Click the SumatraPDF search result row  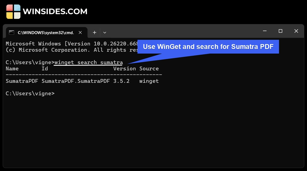pyautogui.click(x=82, y=81)
